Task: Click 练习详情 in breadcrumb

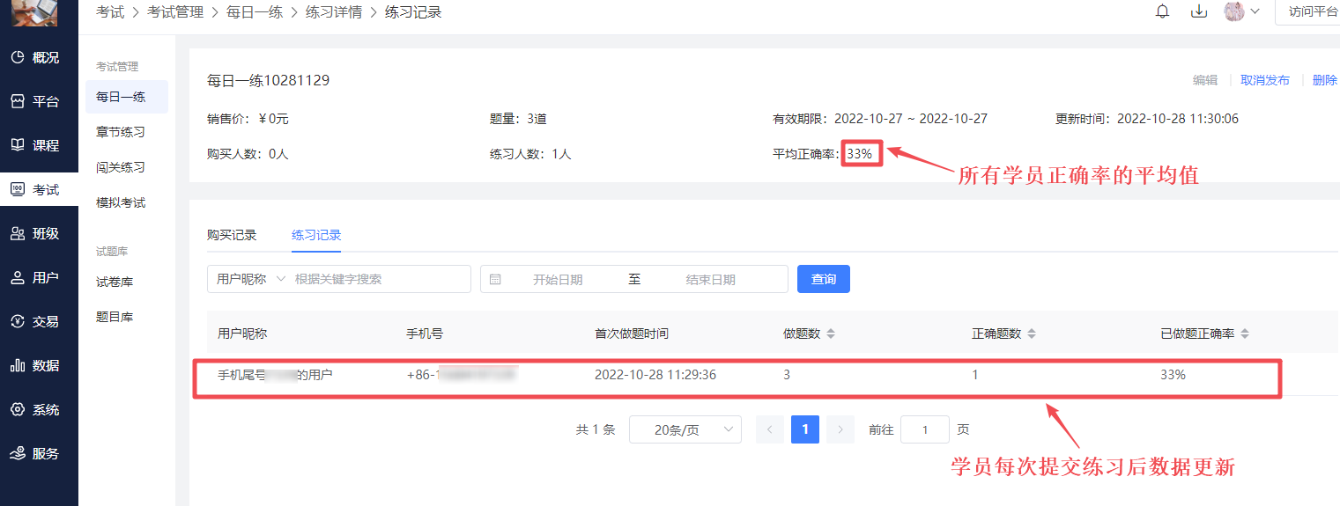Action: pos(334,12)
